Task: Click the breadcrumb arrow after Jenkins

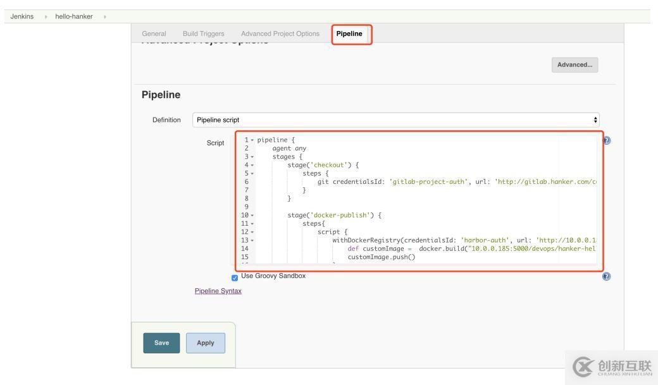Action: pos(45,16)
